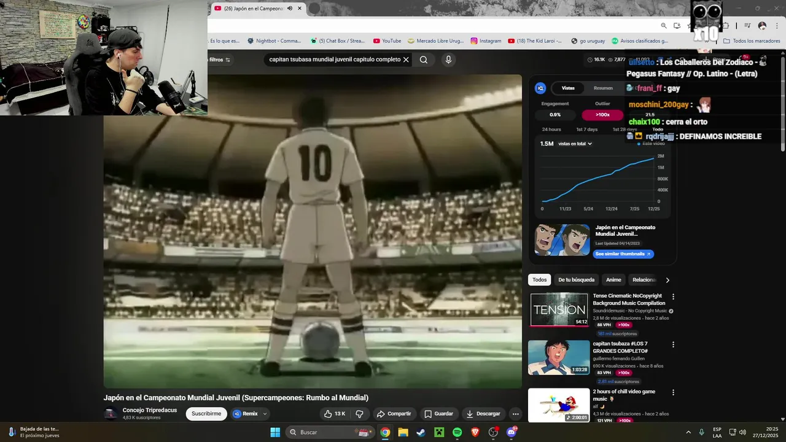Open File Explorer from the taskbar

403,432
